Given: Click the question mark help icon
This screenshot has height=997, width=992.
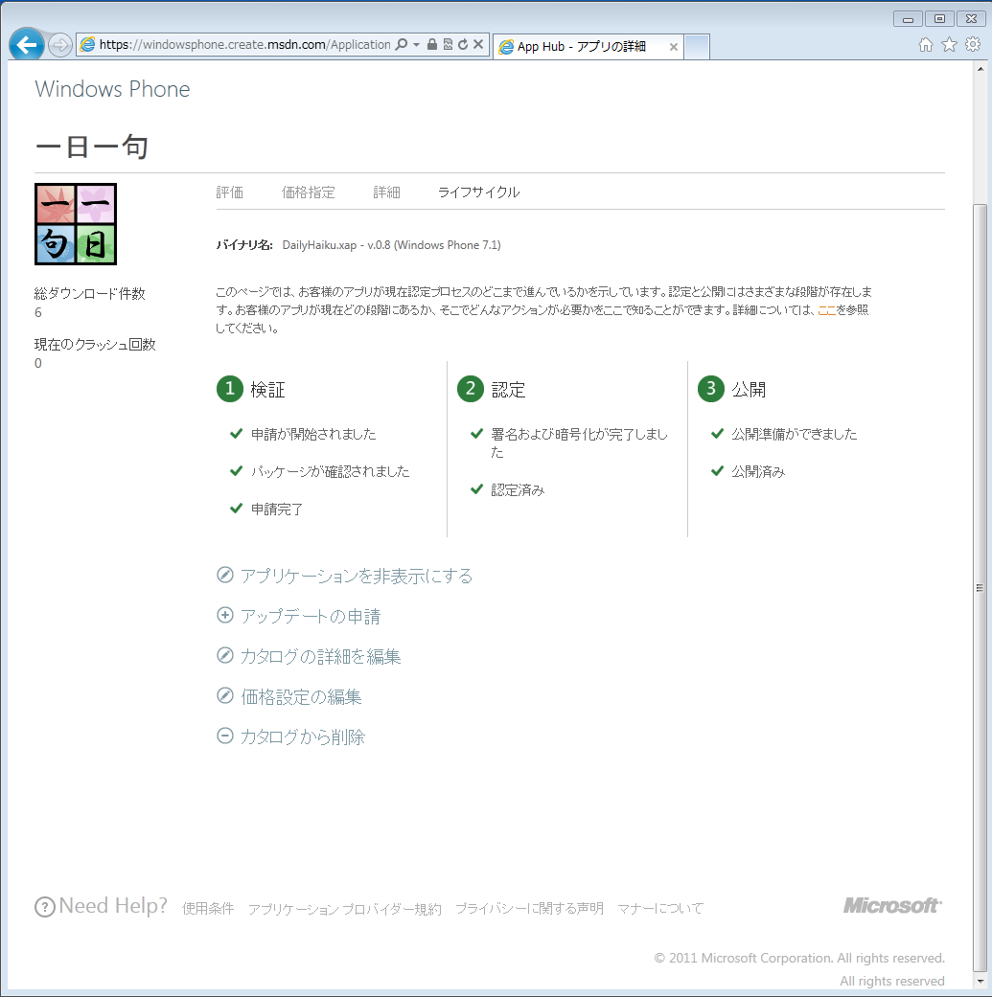Looking at the screenshot, I should click(x=44, y=907).
